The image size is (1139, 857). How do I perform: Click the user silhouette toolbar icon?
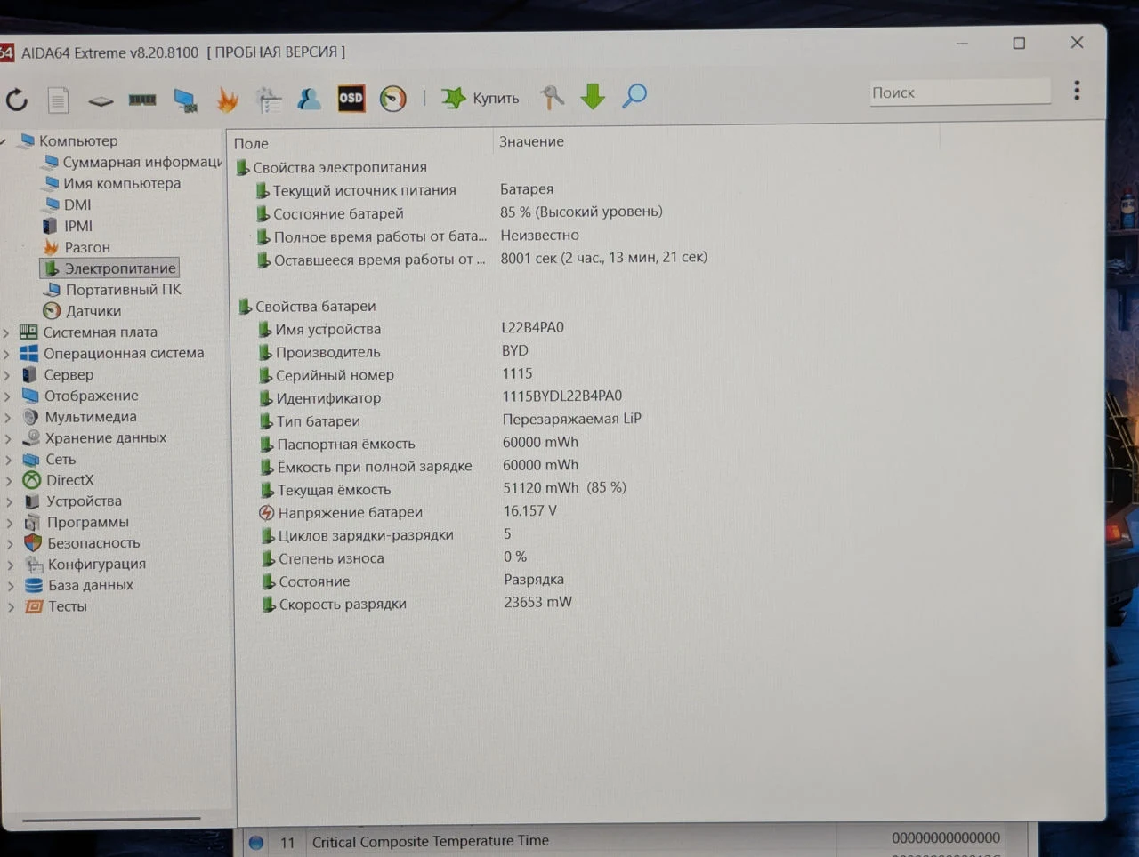tap(309, 99)
